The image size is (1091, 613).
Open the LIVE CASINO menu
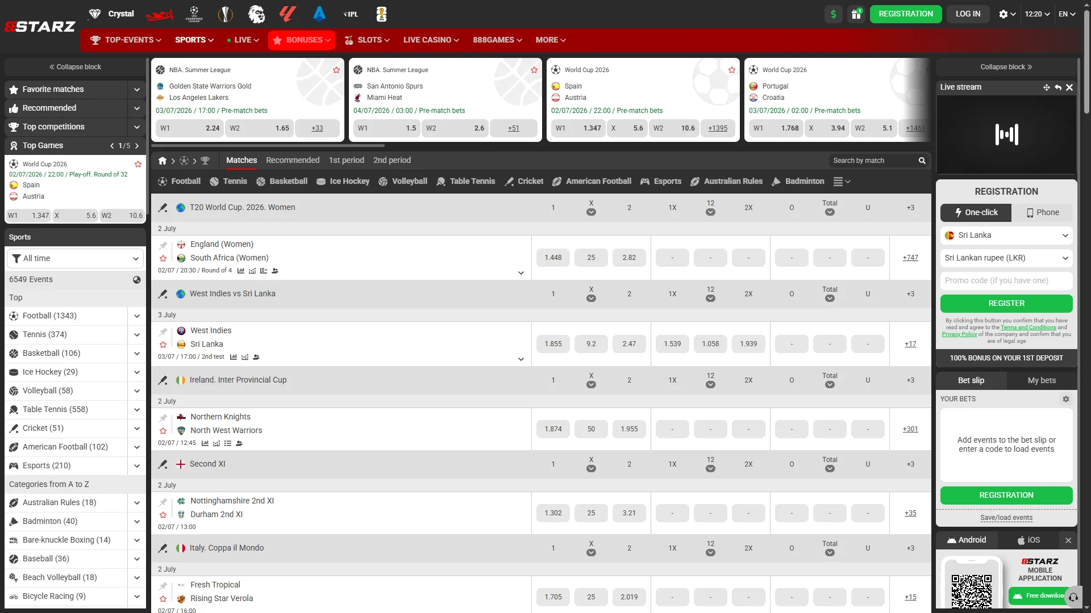[431, 40]
